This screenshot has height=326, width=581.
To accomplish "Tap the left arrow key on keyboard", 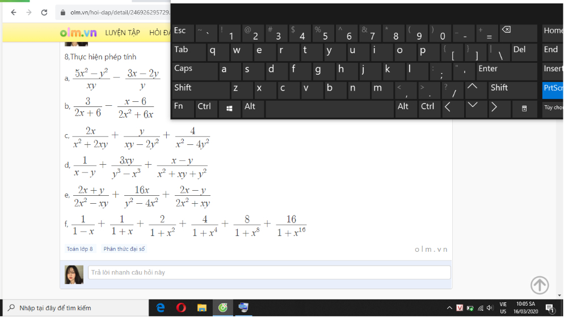I will (452, 109).
